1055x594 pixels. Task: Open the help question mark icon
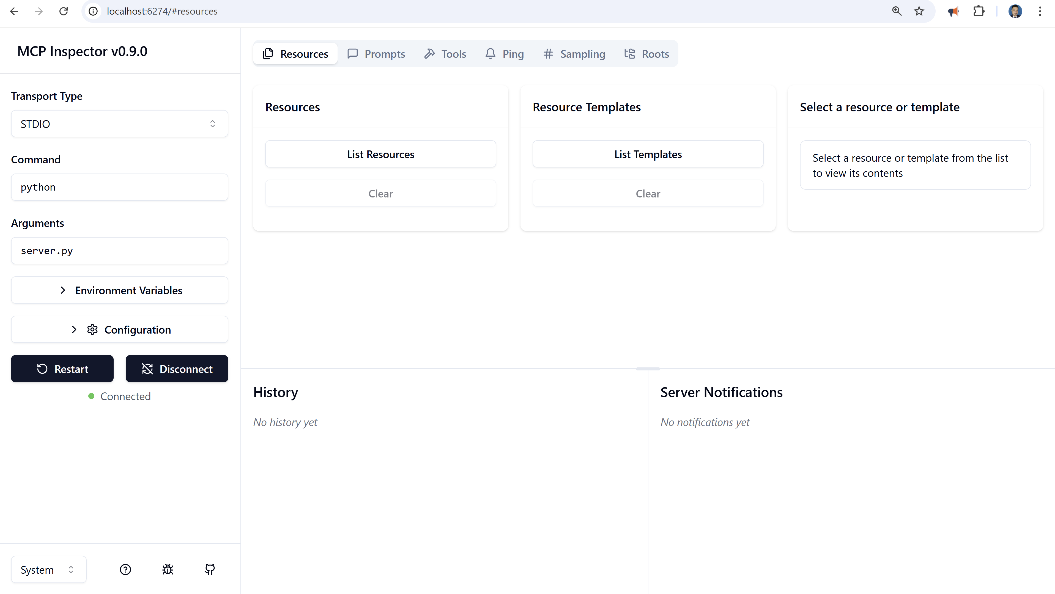click(125, 570)
